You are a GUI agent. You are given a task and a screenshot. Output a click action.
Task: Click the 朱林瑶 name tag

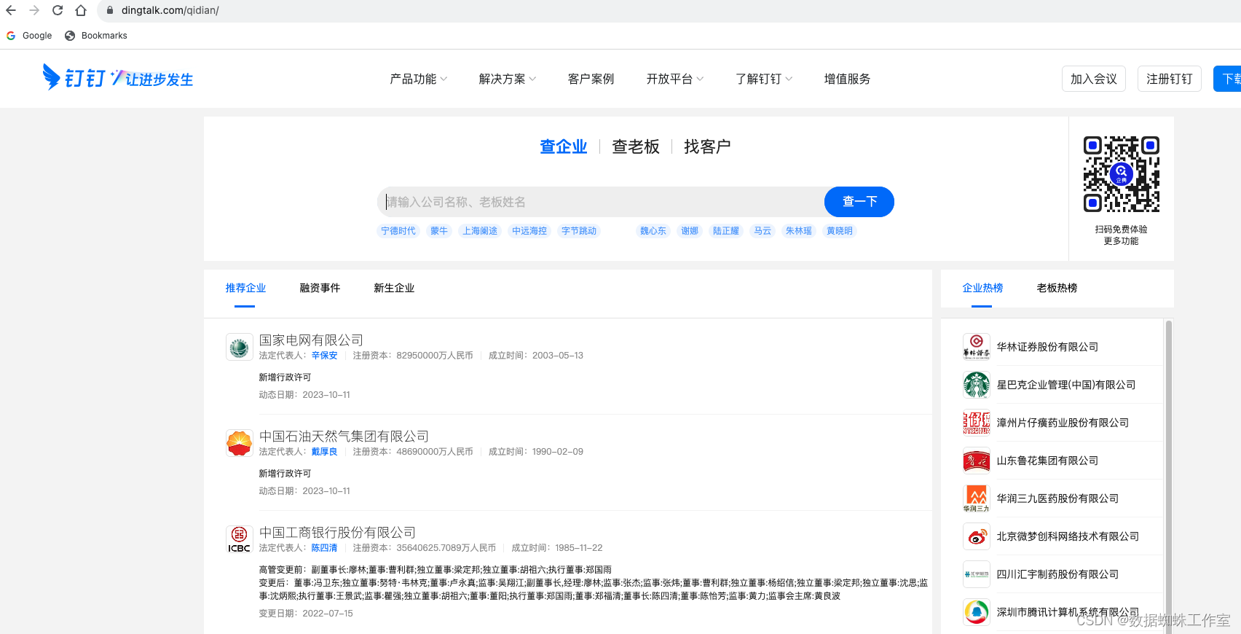799,231
